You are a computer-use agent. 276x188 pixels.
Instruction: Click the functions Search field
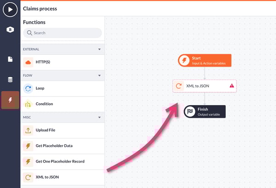click(x=63, y=33)
